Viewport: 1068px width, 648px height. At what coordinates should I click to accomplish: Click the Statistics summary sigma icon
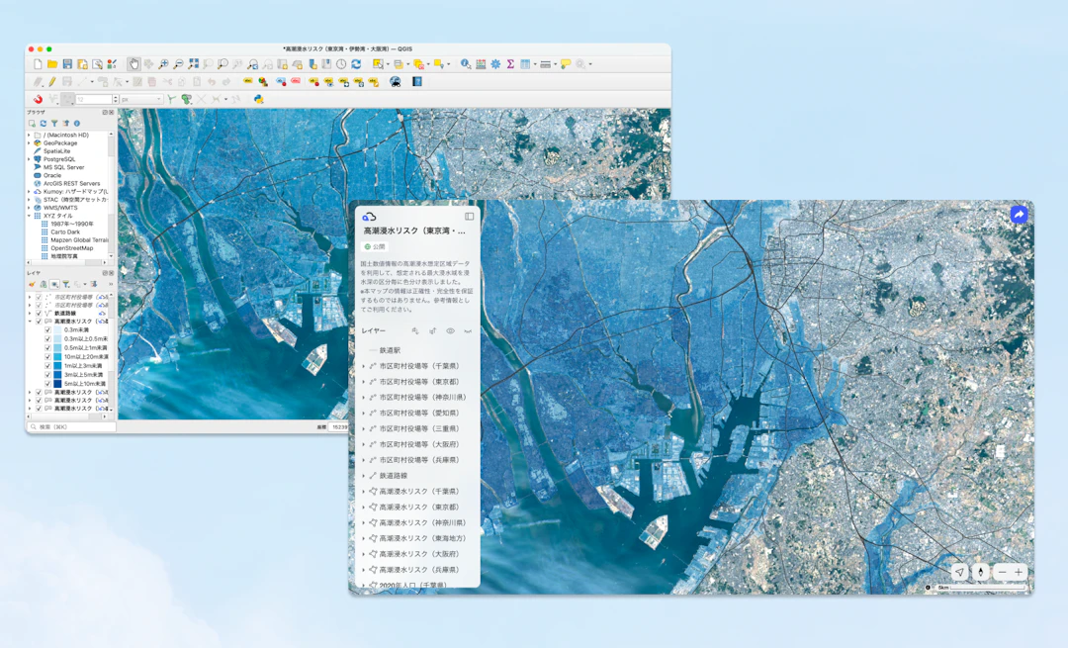tap(510, 63)
